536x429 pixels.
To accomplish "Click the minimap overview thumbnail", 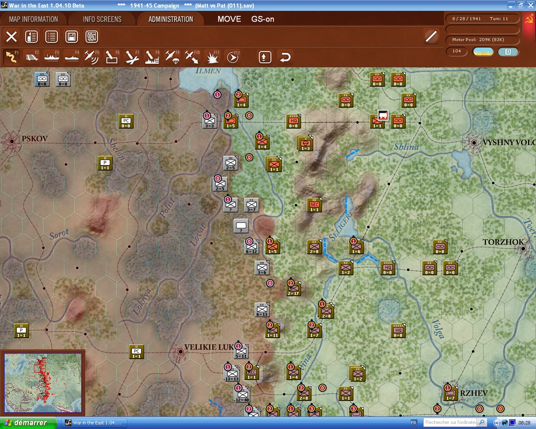I will 43,383.
